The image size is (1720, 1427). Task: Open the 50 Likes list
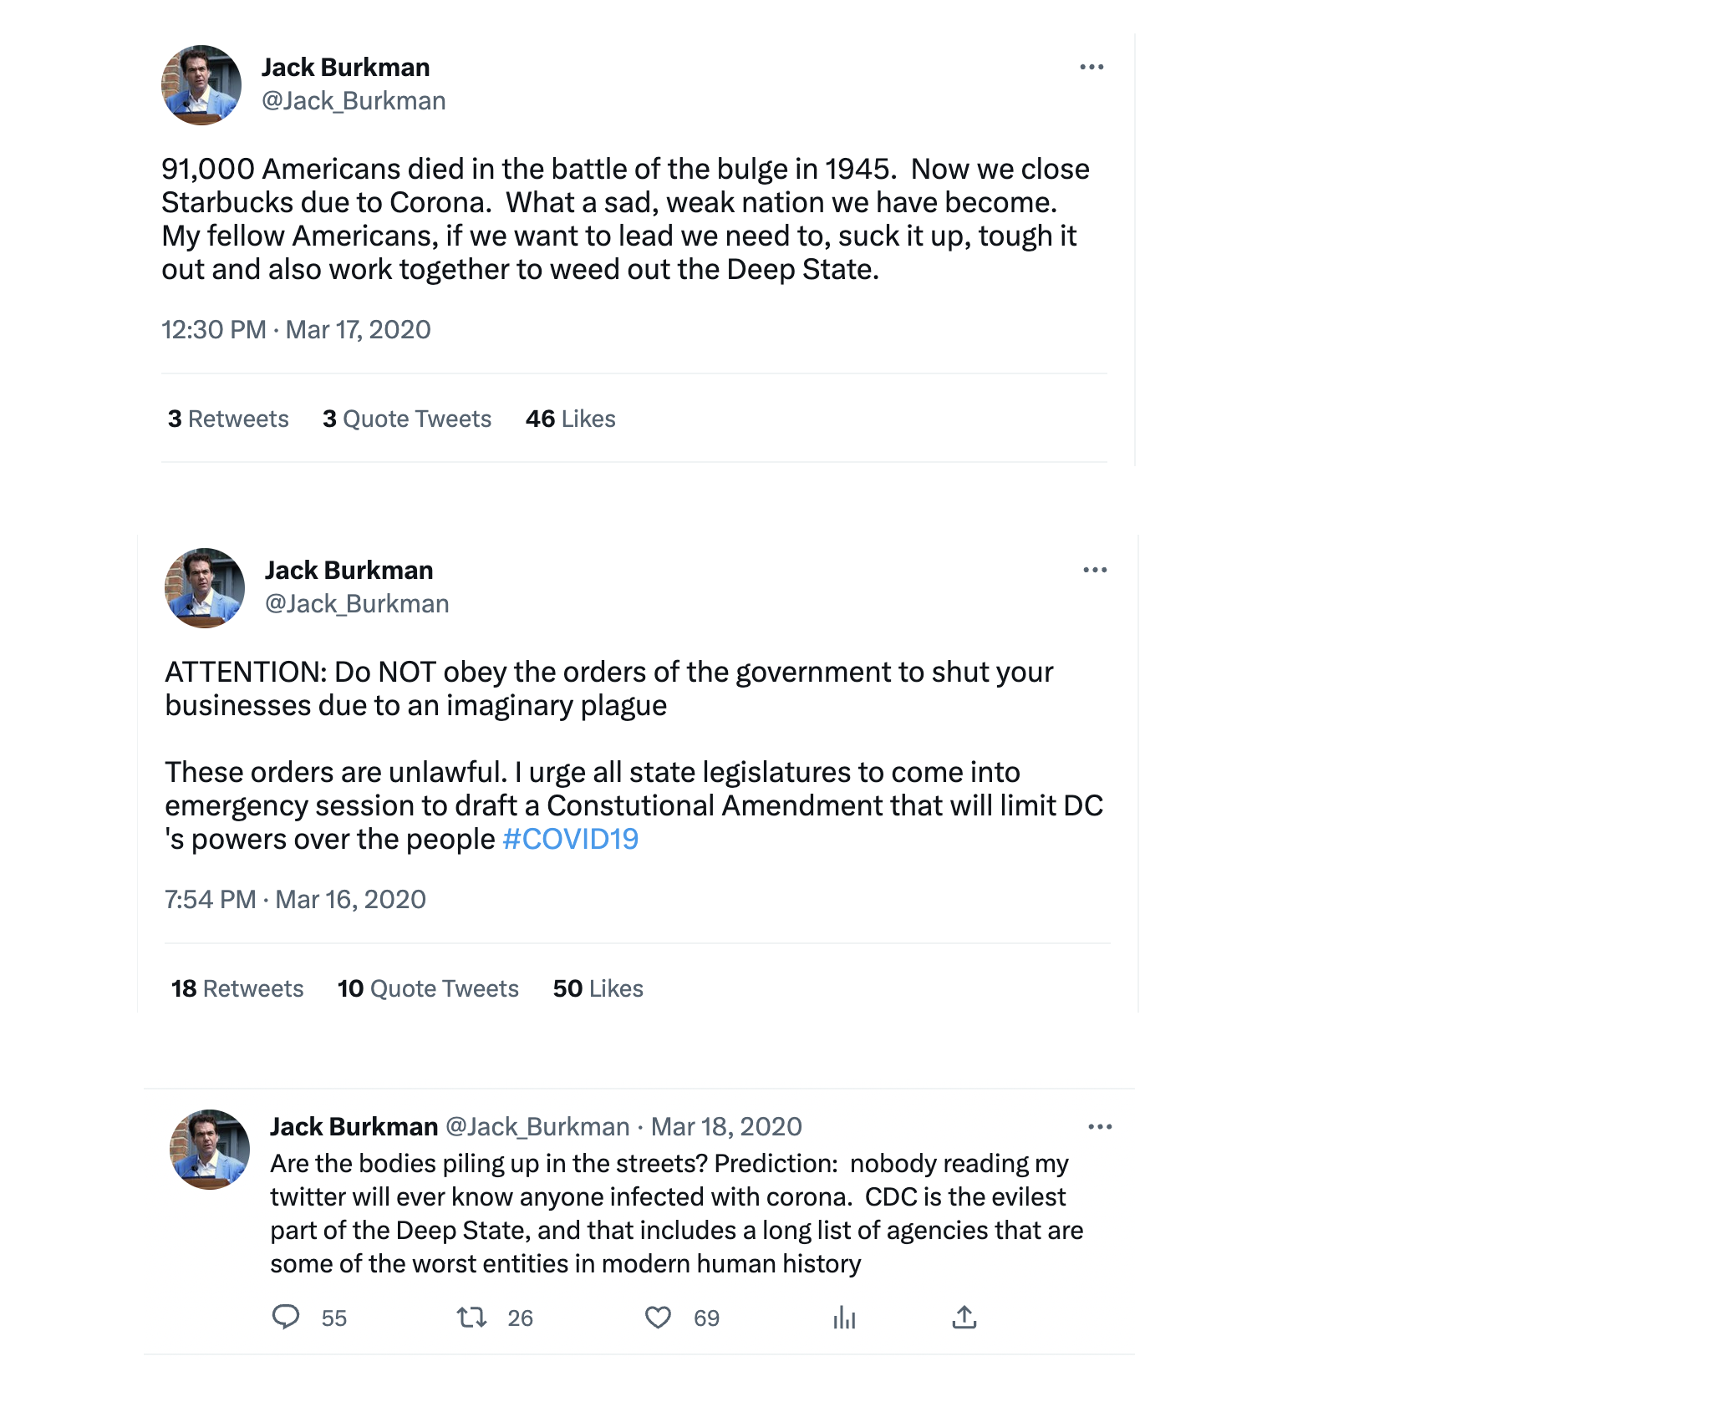[598, 988]
